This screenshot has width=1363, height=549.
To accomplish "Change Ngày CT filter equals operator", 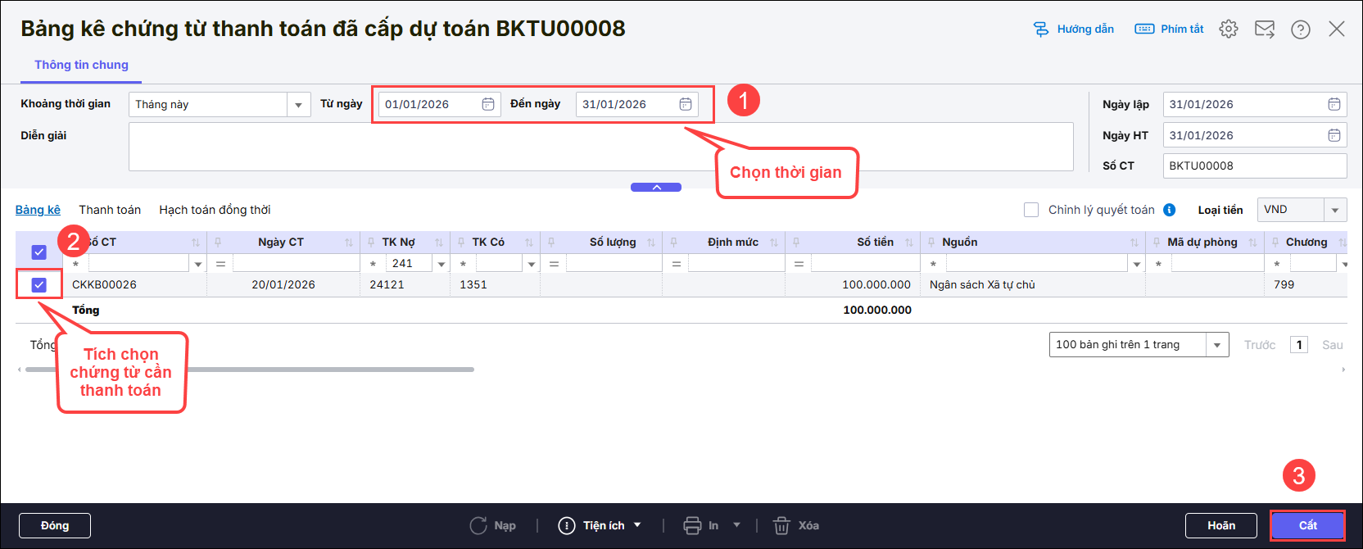I will 220,264.
